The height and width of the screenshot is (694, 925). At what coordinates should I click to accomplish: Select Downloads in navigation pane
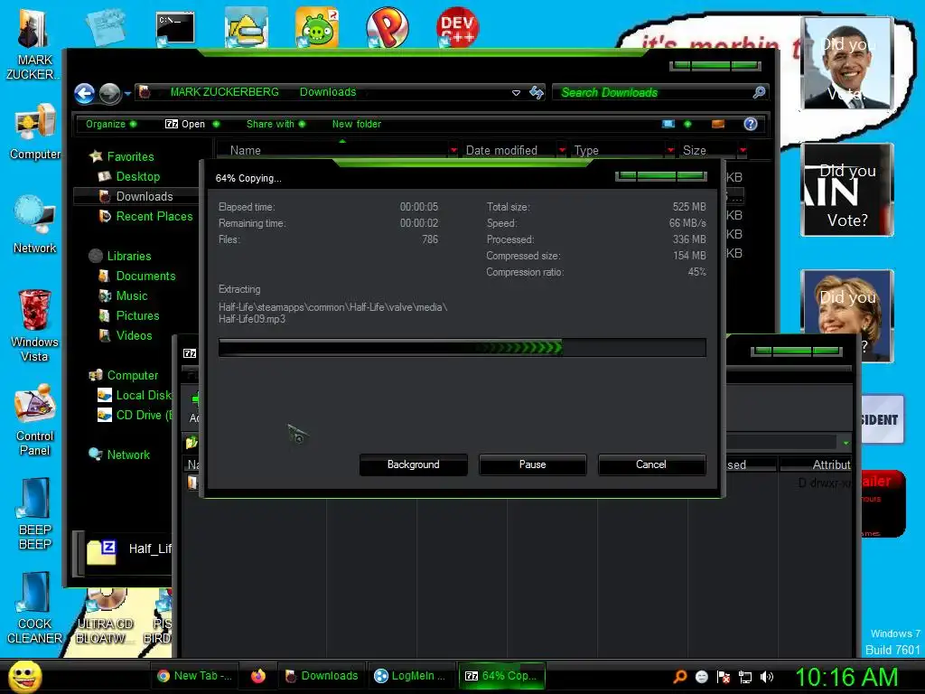click(x=144, y=196)
